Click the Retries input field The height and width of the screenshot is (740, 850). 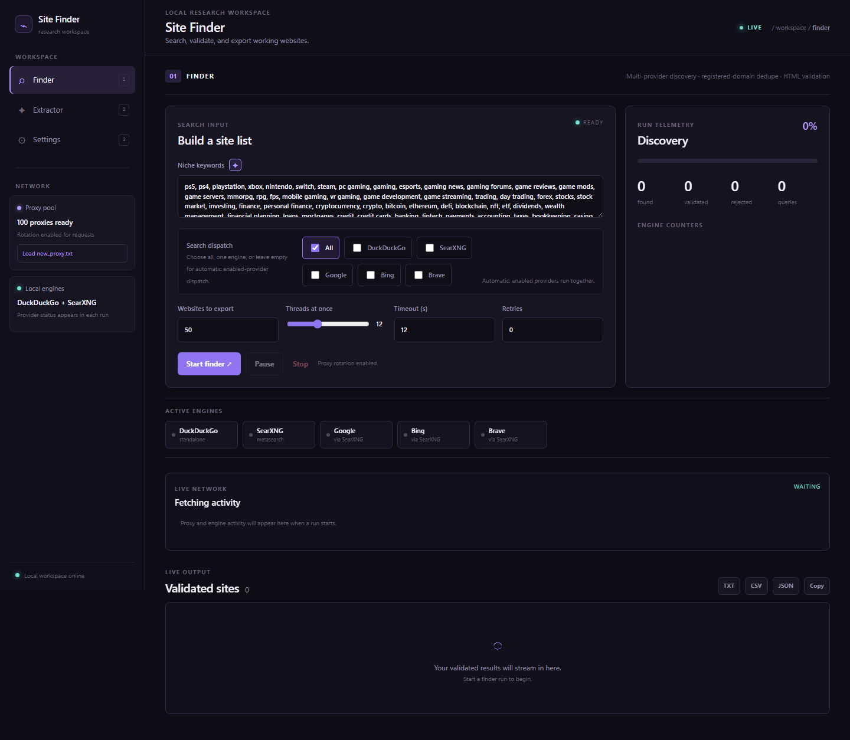click(552, 330)
